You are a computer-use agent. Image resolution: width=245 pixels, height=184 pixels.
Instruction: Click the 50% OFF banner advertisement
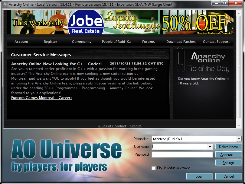point(194,22)
